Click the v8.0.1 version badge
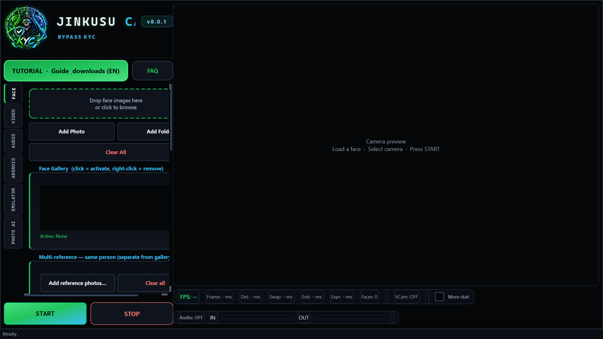Screen dimensions: 603x339 (157, 22)
